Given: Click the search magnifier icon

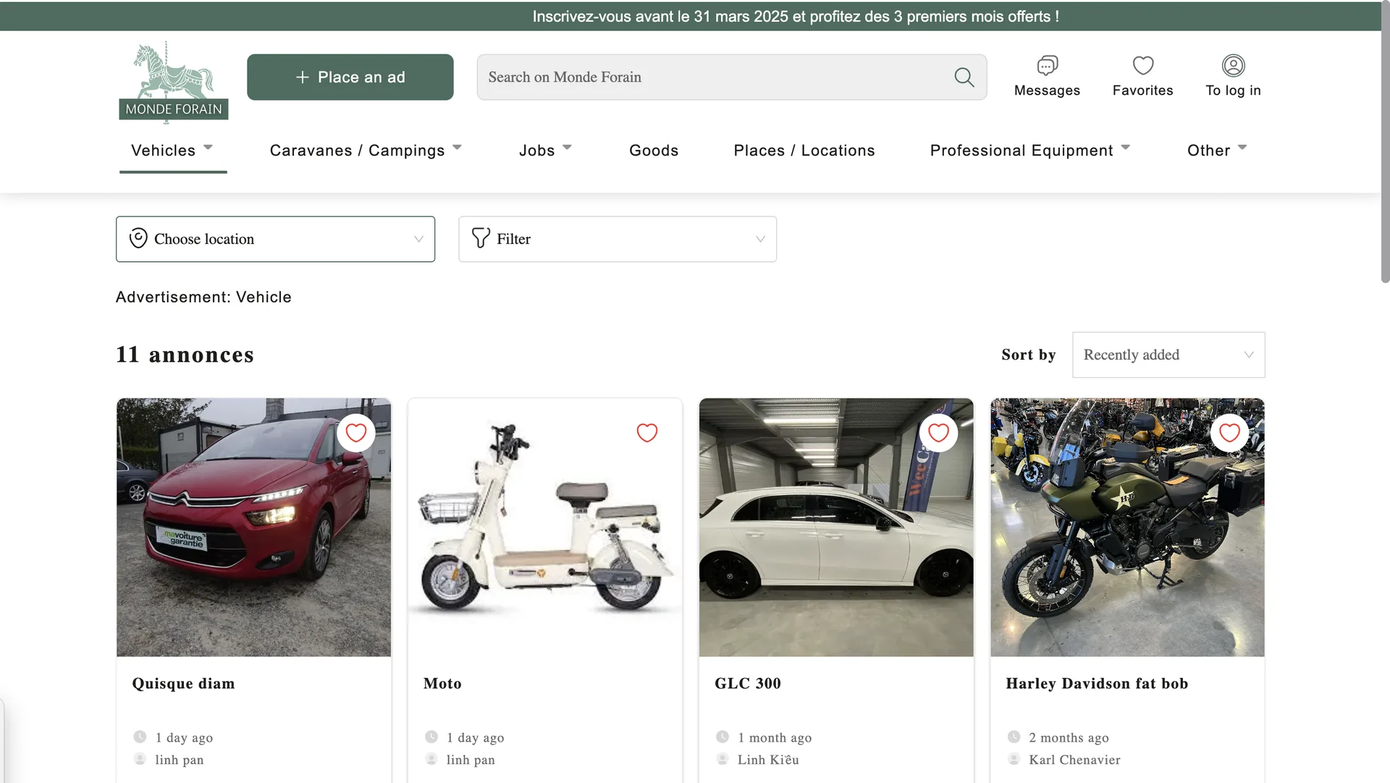Looking at the screenshot, I should click(x=964, y=77).
